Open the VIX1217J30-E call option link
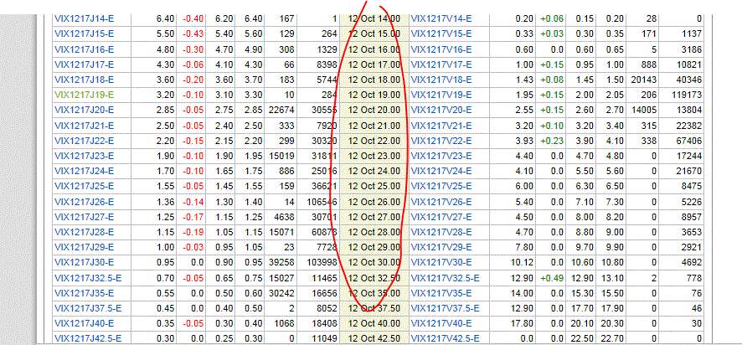742x345 pixels. pyautogui.click(x=85, y=263)
